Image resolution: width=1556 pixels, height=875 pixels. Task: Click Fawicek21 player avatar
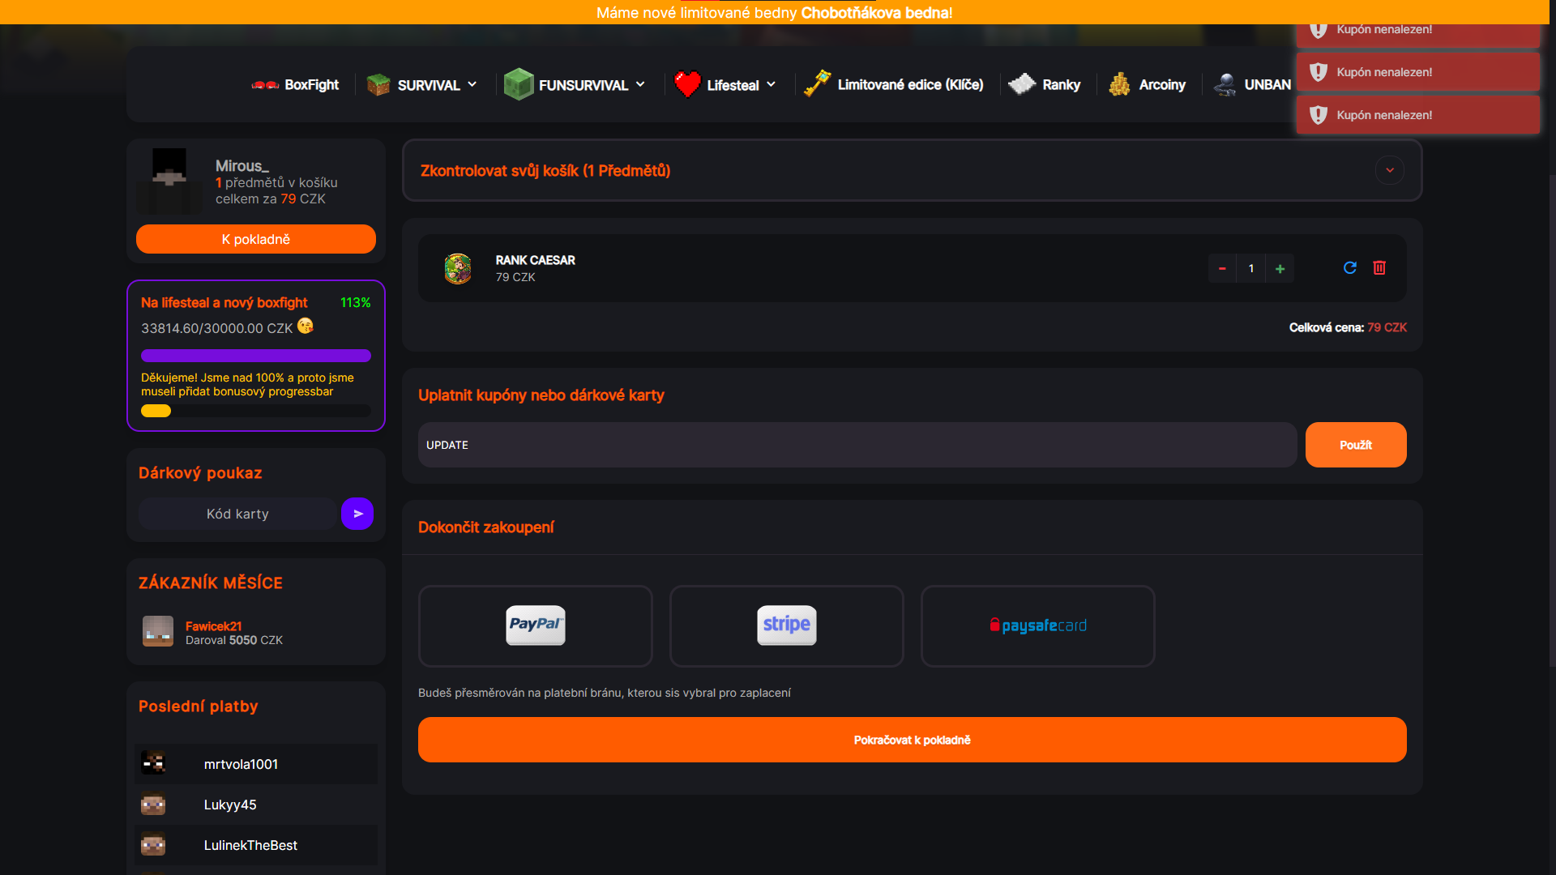(158, 631)
